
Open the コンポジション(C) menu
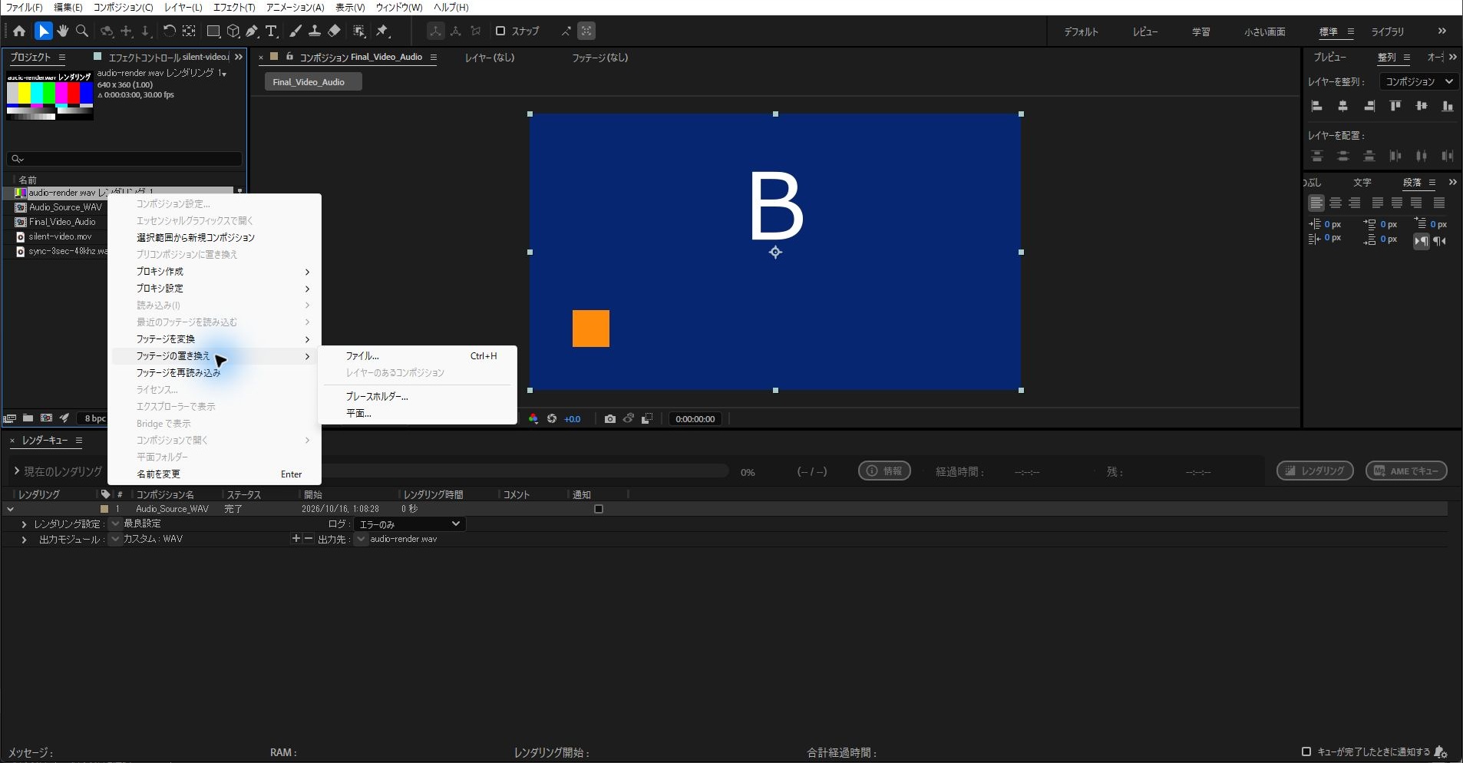[x=123, y=7]
